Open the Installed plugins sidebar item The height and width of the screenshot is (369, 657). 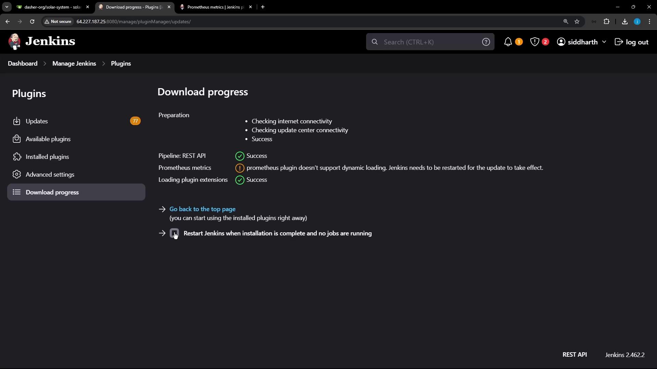(x=47, y=157)
